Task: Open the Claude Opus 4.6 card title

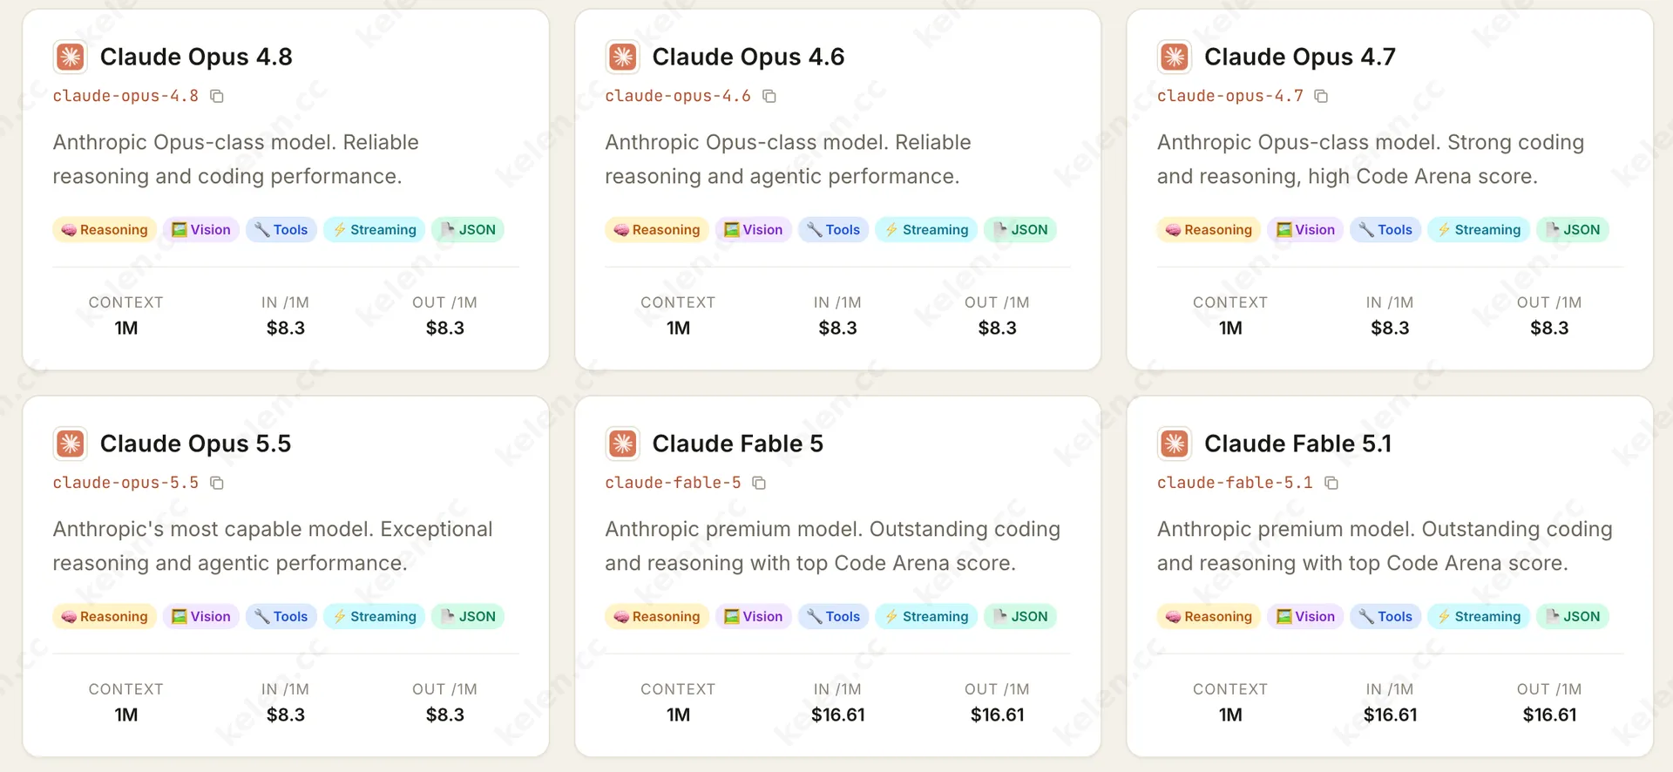Action: coord(748,57)
